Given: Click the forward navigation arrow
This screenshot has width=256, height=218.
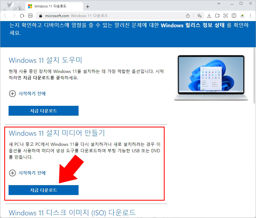Looking at the screenshot, I should coord(14,16).
